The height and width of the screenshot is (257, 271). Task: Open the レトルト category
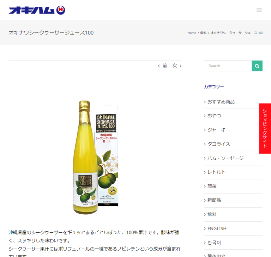click(x=216, y=172)
